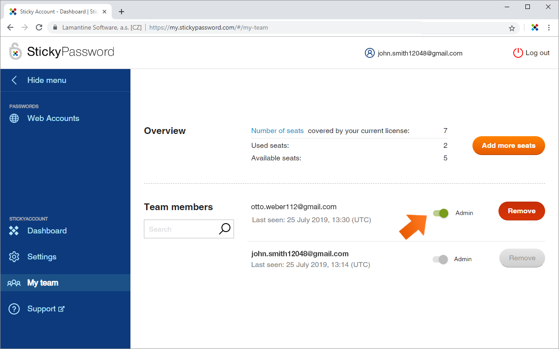This screenshot has height=349, width=559.
Task: Click the site security padlock icon
Action: point(56,27)
